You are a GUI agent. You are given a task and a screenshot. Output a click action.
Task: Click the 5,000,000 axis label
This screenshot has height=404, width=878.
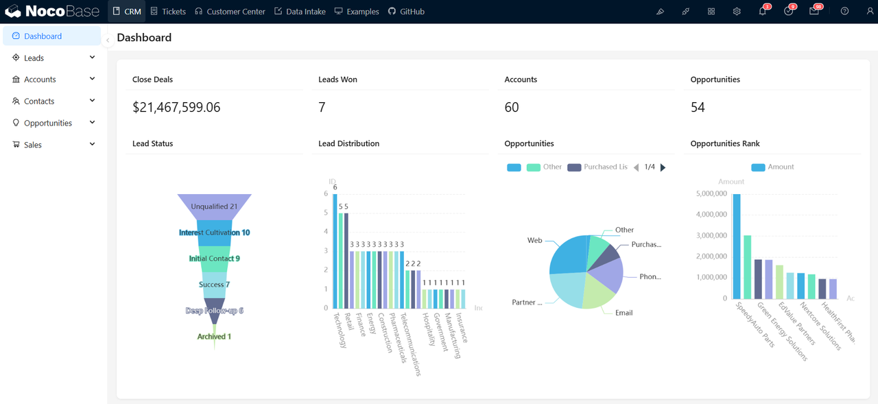[711, 194]
